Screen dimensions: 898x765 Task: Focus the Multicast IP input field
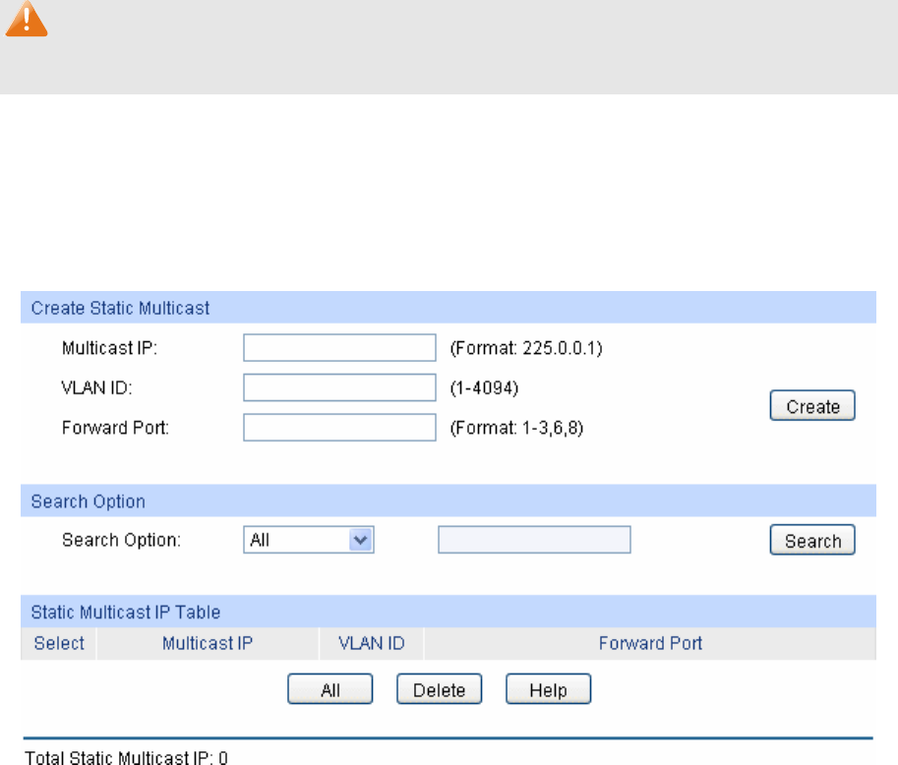pyautogui.click(x=339, y=348)
